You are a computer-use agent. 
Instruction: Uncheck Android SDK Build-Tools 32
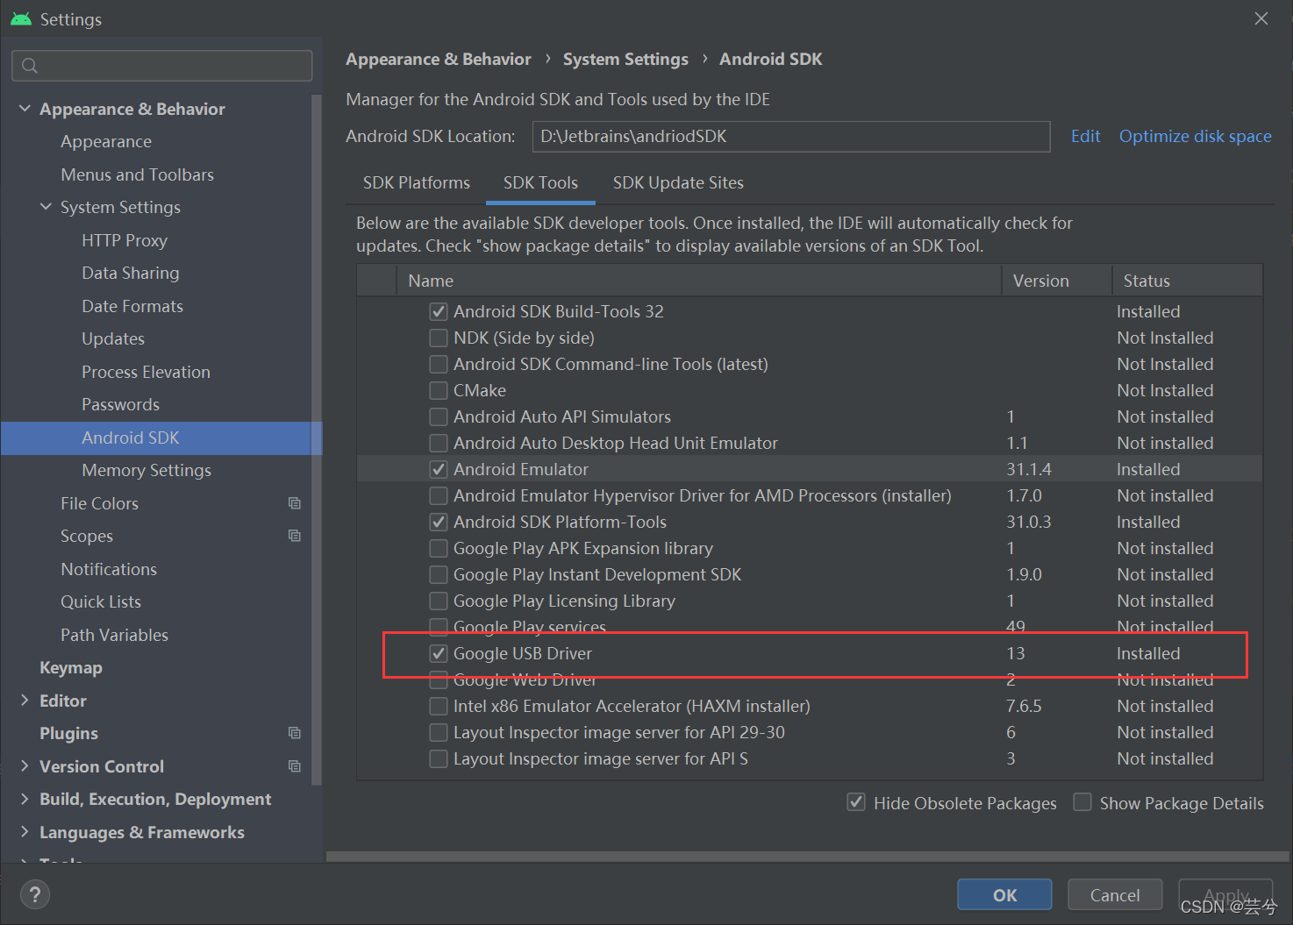click(439, 311)
